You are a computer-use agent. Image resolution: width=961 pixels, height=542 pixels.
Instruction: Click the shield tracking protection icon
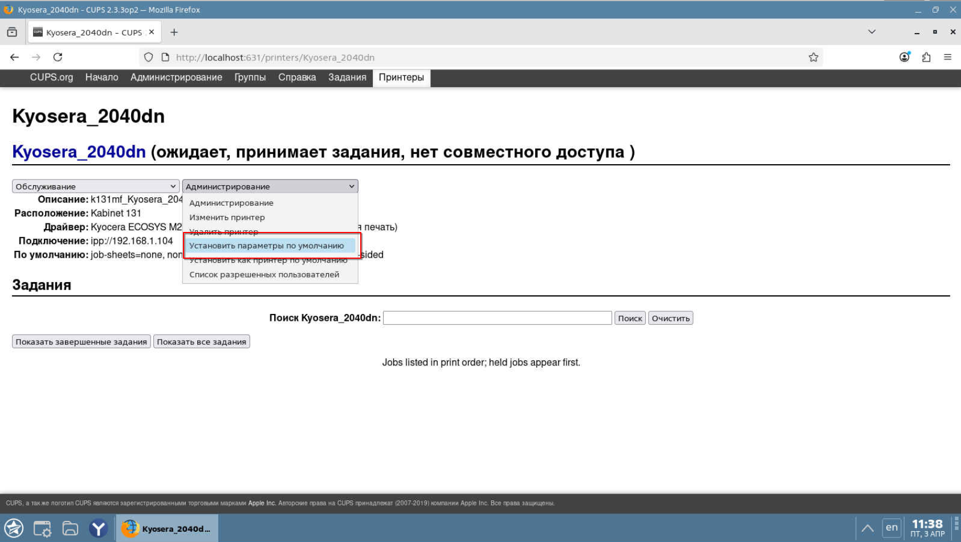coord(148,57)
